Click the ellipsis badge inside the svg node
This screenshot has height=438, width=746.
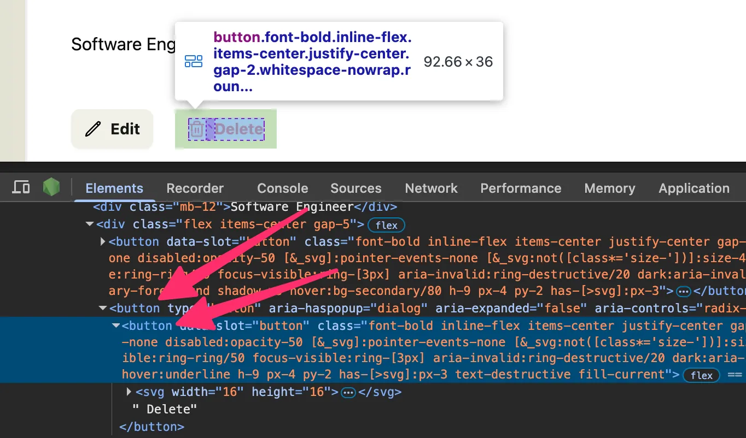[348, 392]
